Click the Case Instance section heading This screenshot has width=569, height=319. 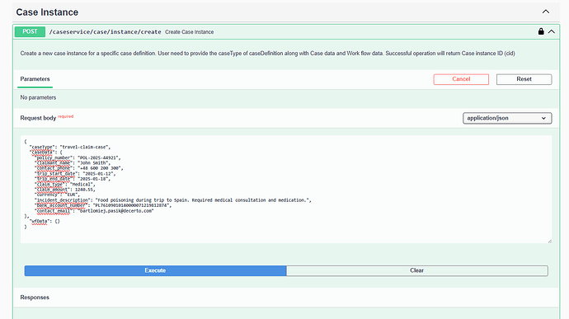(x=47, y=12)
